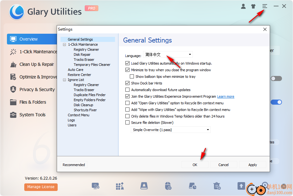The height and width of the screenshot is (196, 293).
Task: Turn off the blue toggle switch behind dialog
Action: pos(276,102)
